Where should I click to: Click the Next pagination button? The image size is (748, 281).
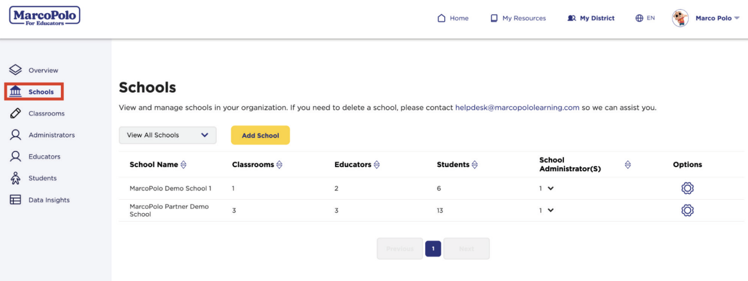[x=466, y=248]
